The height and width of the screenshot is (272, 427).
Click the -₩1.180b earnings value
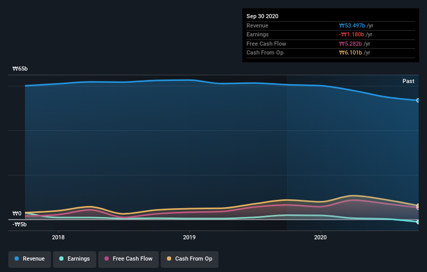point(351,34)
